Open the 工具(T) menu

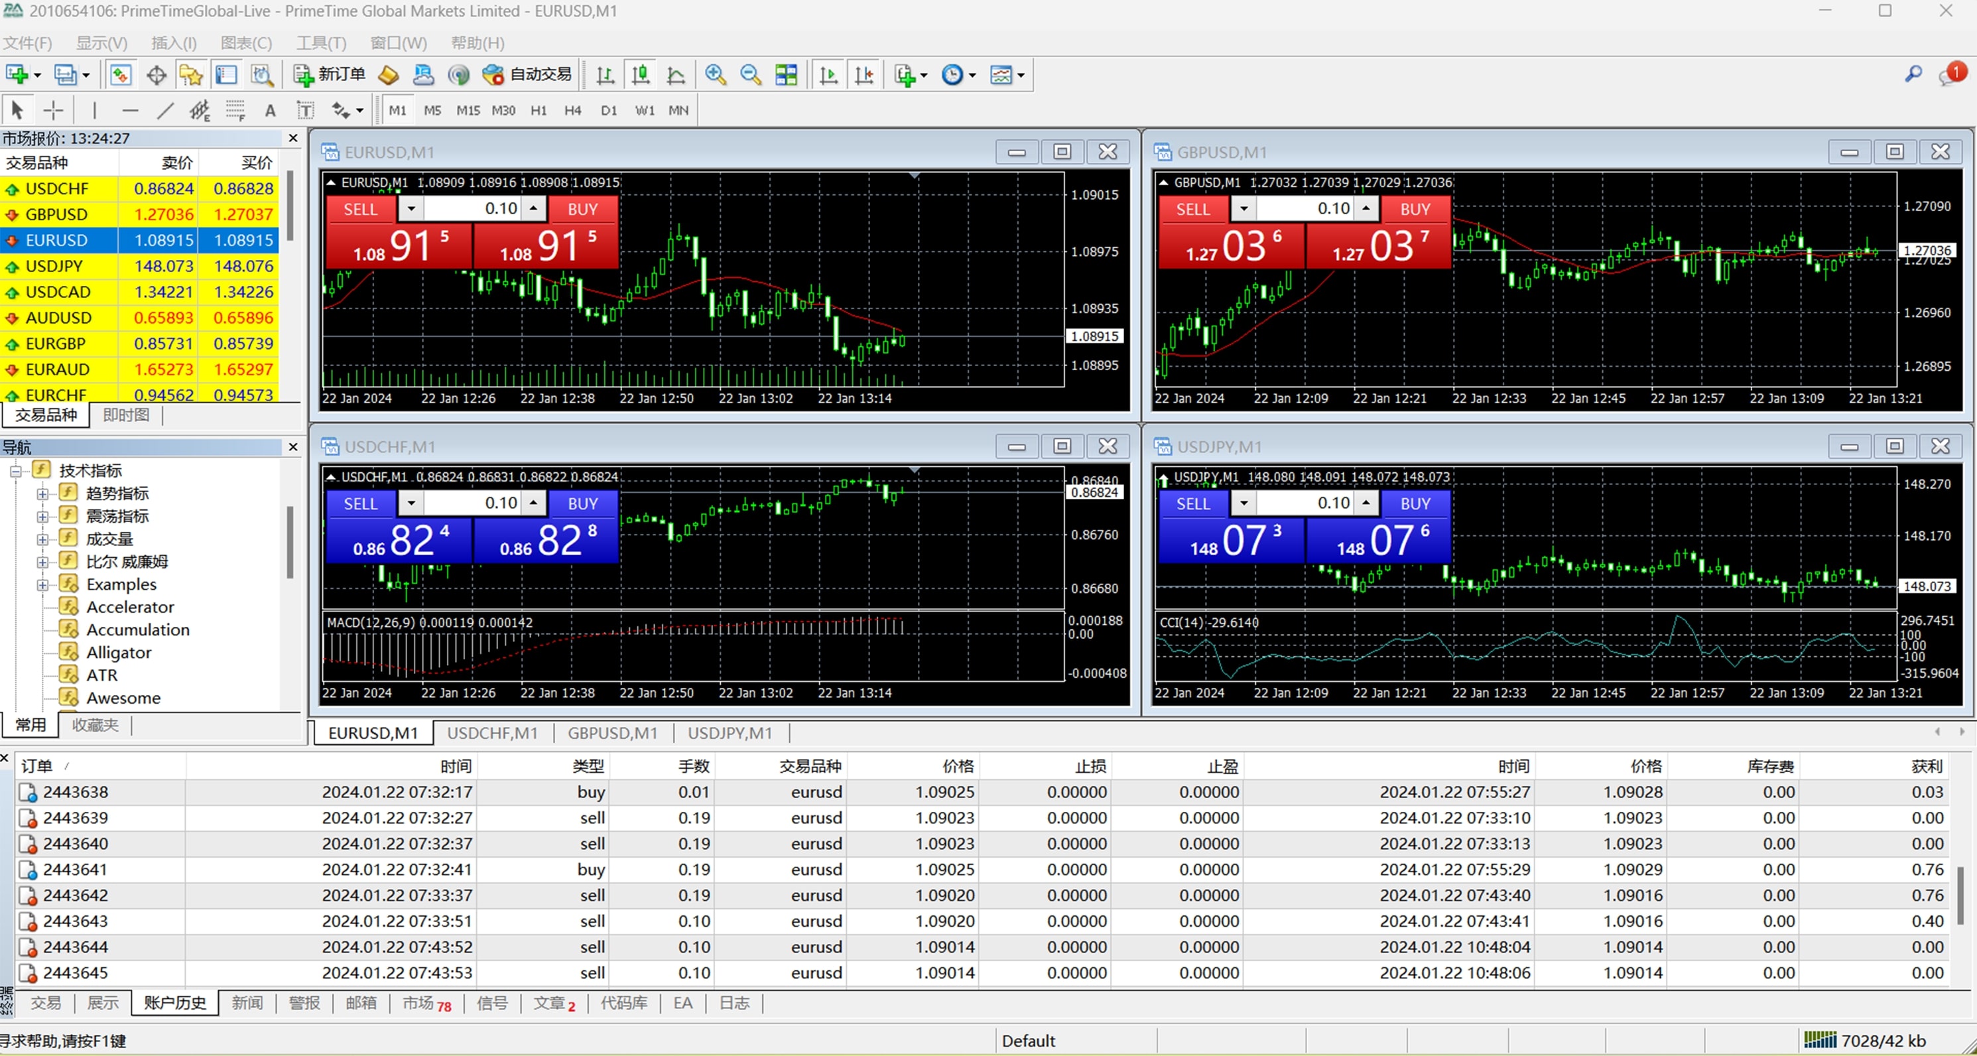tap(321, 43)
